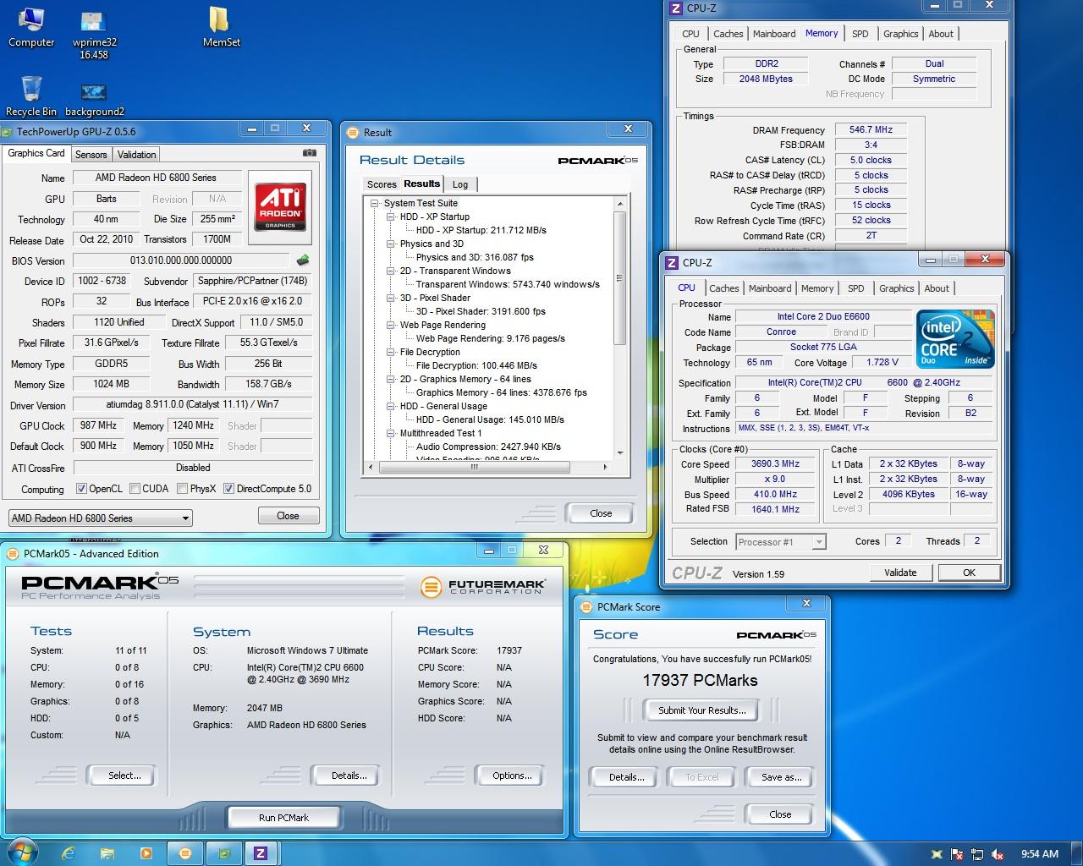The image size is (1083, 866).
Task: Open the AMD Radeon HD 6800 Series dropdown
Action: point(101,518)
